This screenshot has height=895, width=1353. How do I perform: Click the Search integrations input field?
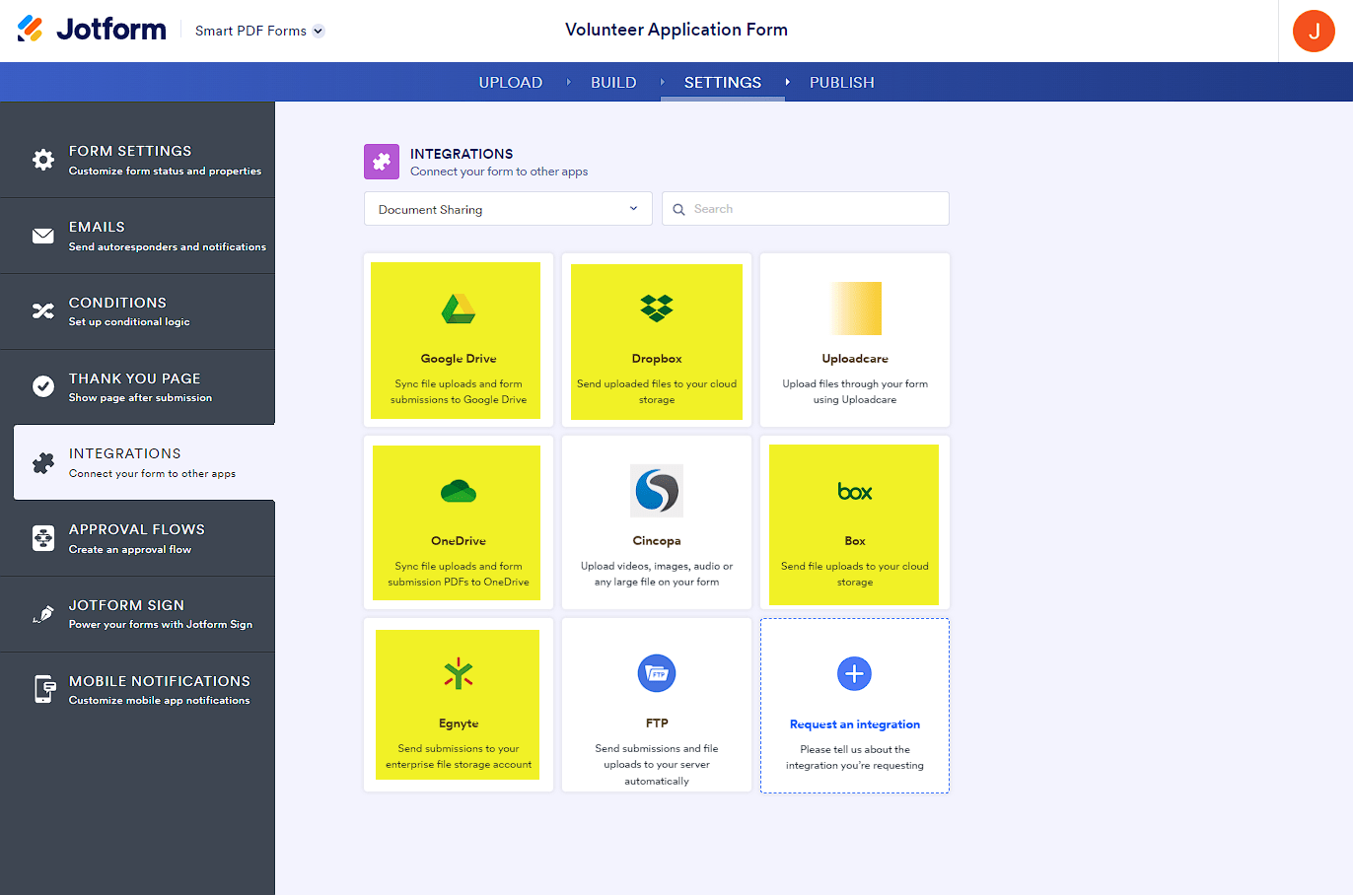click(806, 209)
